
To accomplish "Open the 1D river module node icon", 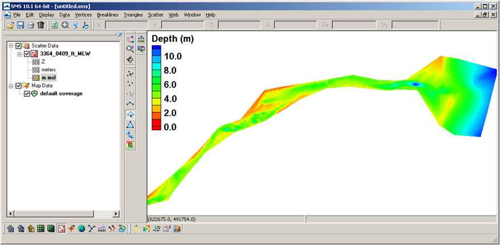I will tap(92, 228).
